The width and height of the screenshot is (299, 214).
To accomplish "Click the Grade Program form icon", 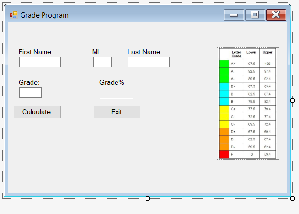I will [x=14, y=15].
